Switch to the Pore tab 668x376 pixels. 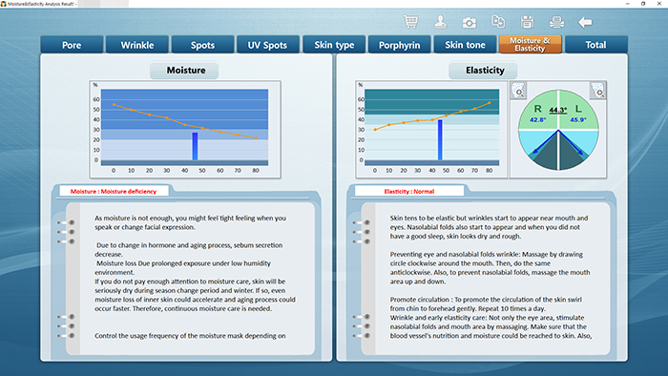click(72, 45)
